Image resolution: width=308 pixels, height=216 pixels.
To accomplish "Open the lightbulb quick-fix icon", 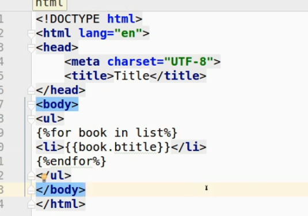I will click(44, 177).
